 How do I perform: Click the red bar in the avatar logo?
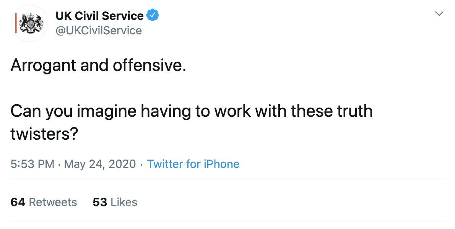[x=16, y=23]
